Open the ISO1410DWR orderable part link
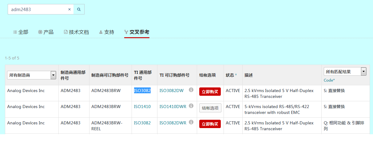The image size is (373, 149). point(173,107)
